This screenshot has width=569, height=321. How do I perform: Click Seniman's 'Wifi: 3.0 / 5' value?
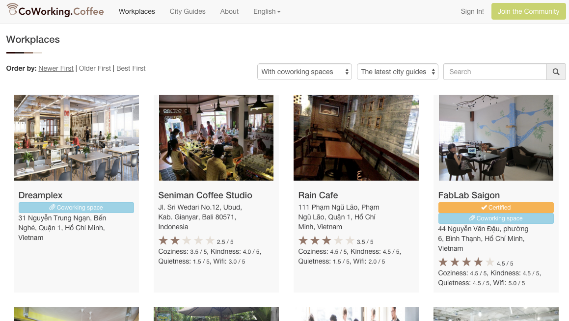click(228, 262)
